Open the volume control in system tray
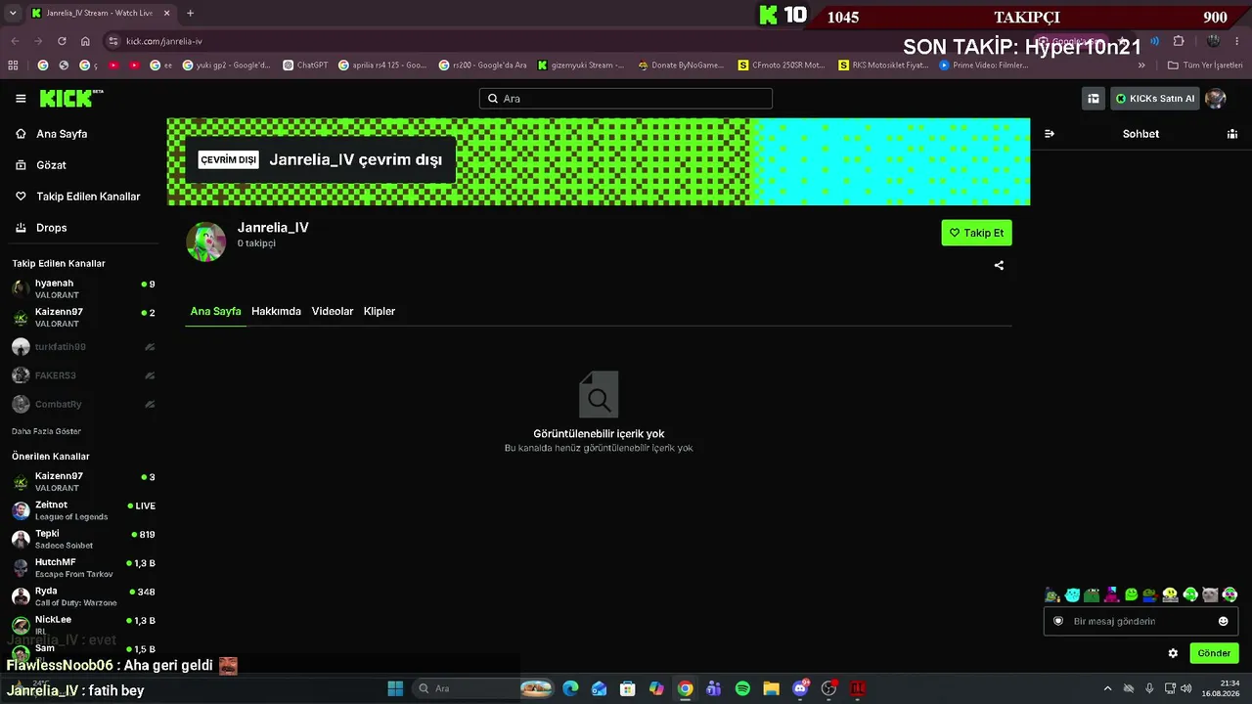Viewport: 1252px width, 704px height. 1185,688
